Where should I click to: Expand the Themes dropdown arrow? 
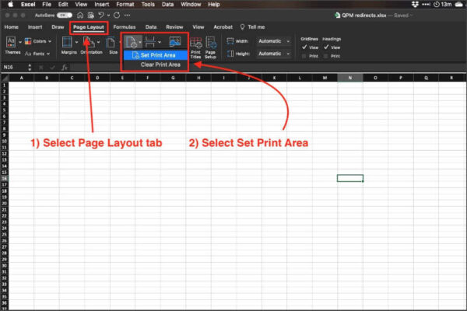click(x=20, y=42)
